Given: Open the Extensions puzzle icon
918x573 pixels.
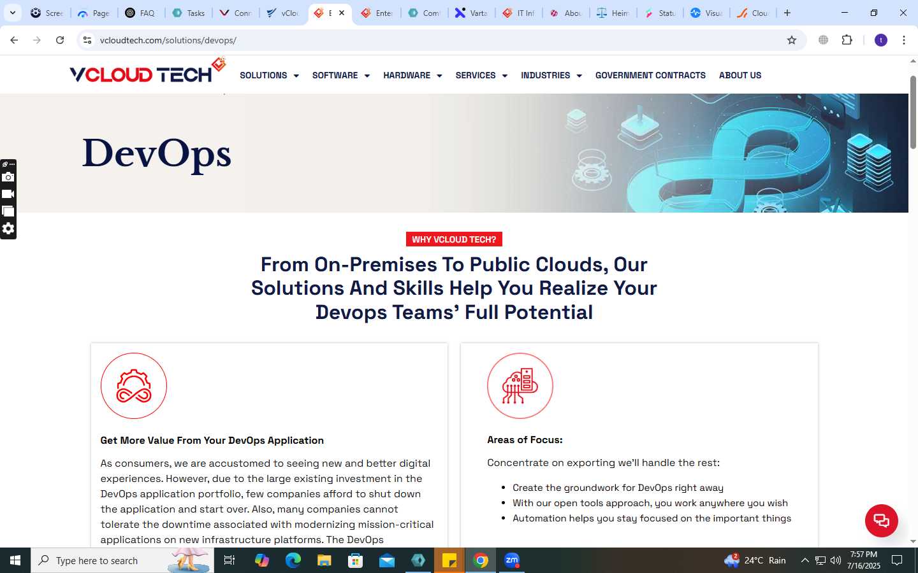Looking at the screenshot, I should [847, 40].
